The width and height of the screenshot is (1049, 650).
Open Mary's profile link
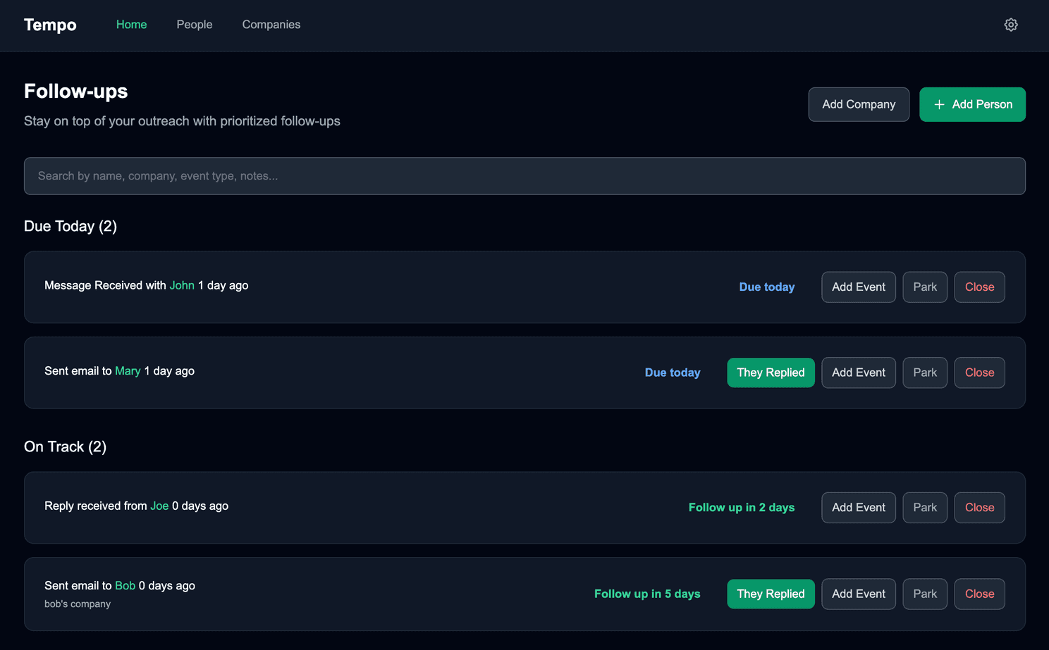128,371
